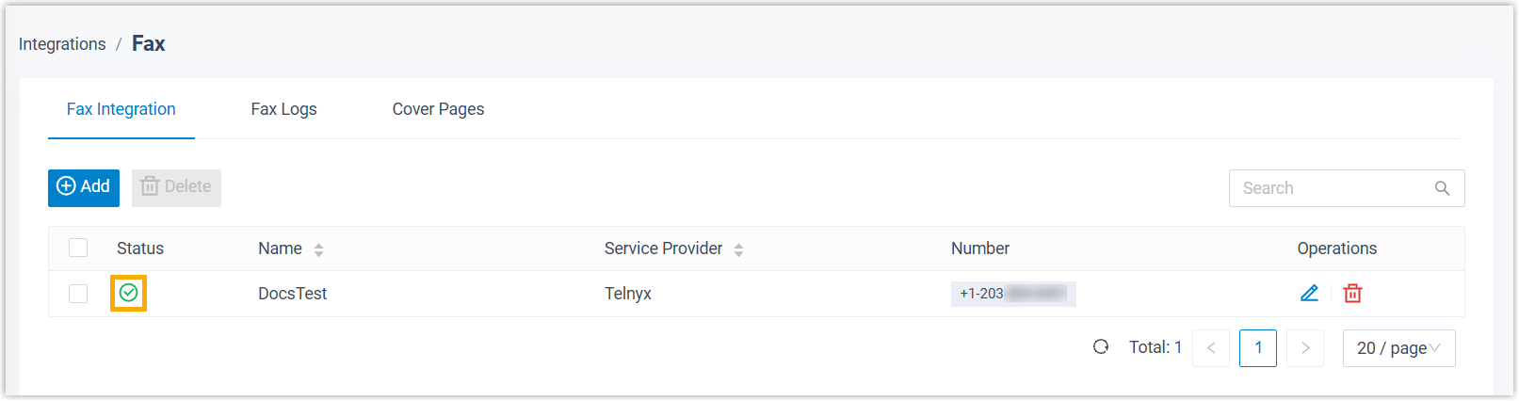This screenshot has width=1519, height=401.
Task: Open the Cover Pages tab
Action: point(438,109)
